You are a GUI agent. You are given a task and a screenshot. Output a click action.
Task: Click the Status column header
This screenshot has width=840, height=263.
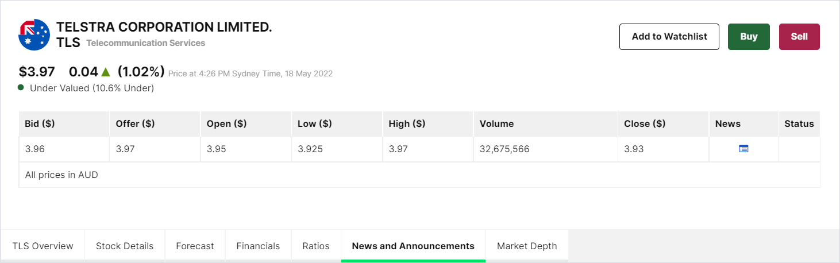[x=799, y=123]
